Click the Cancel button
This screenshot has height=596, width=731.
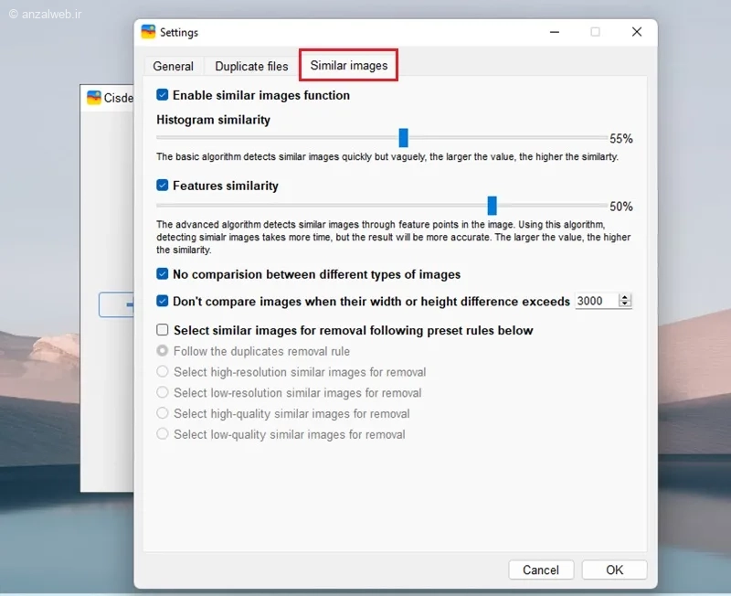541,569
